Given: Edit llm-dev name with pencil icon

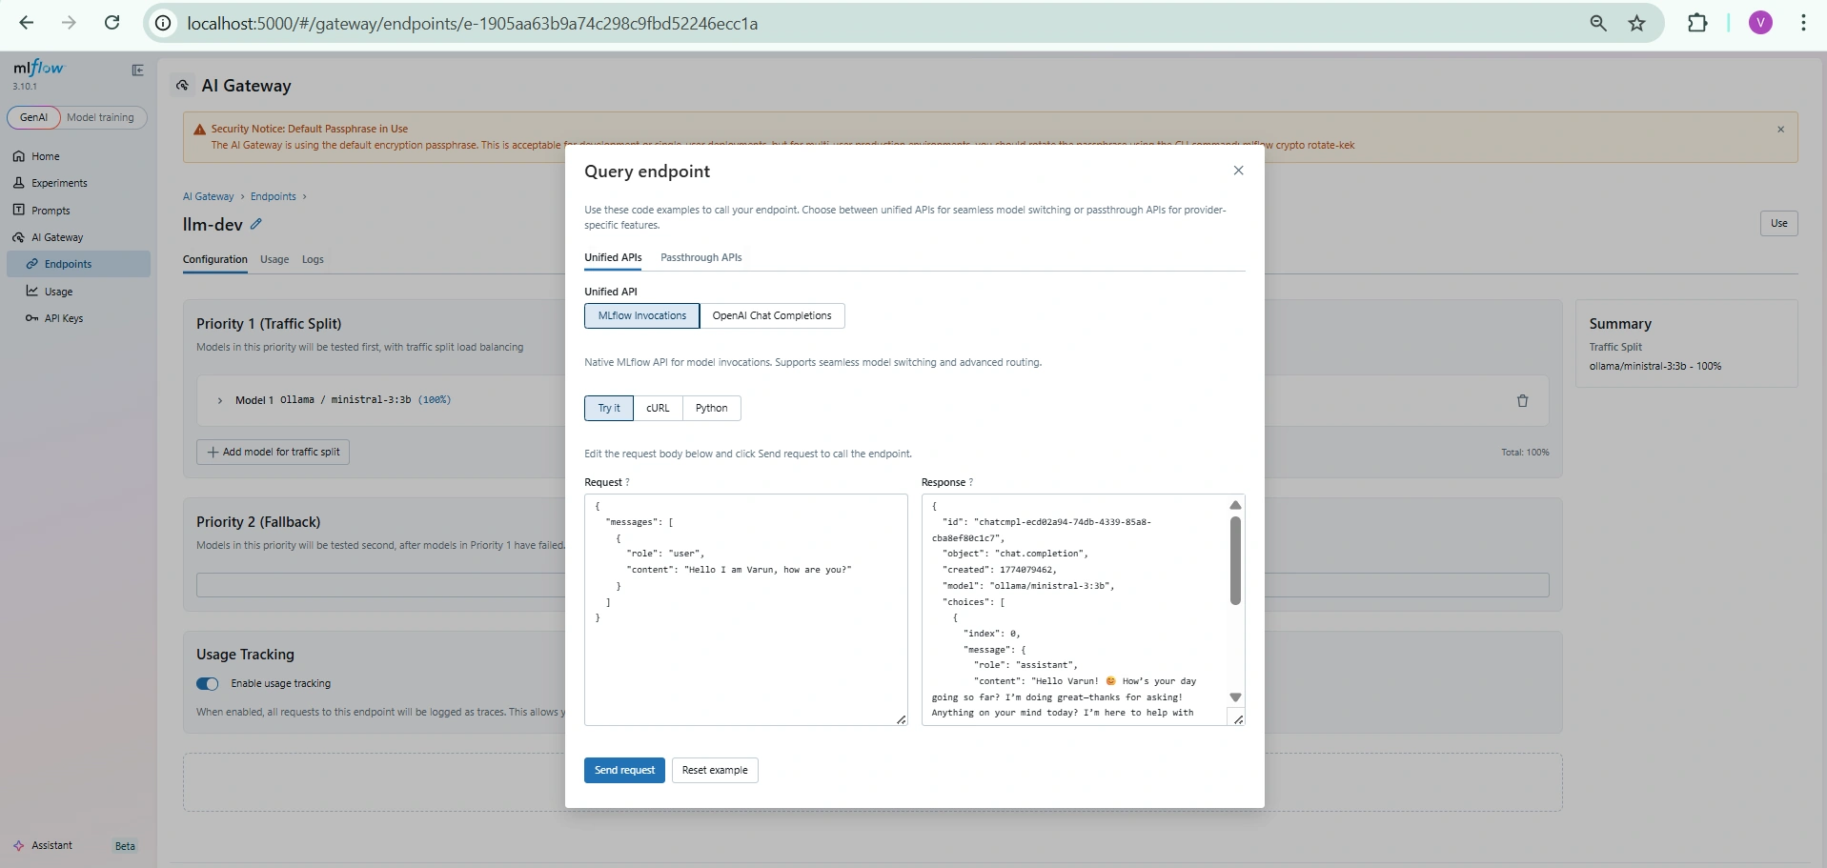Looking at the screenshot, I should pyautogui.click(x=256, y=224).
